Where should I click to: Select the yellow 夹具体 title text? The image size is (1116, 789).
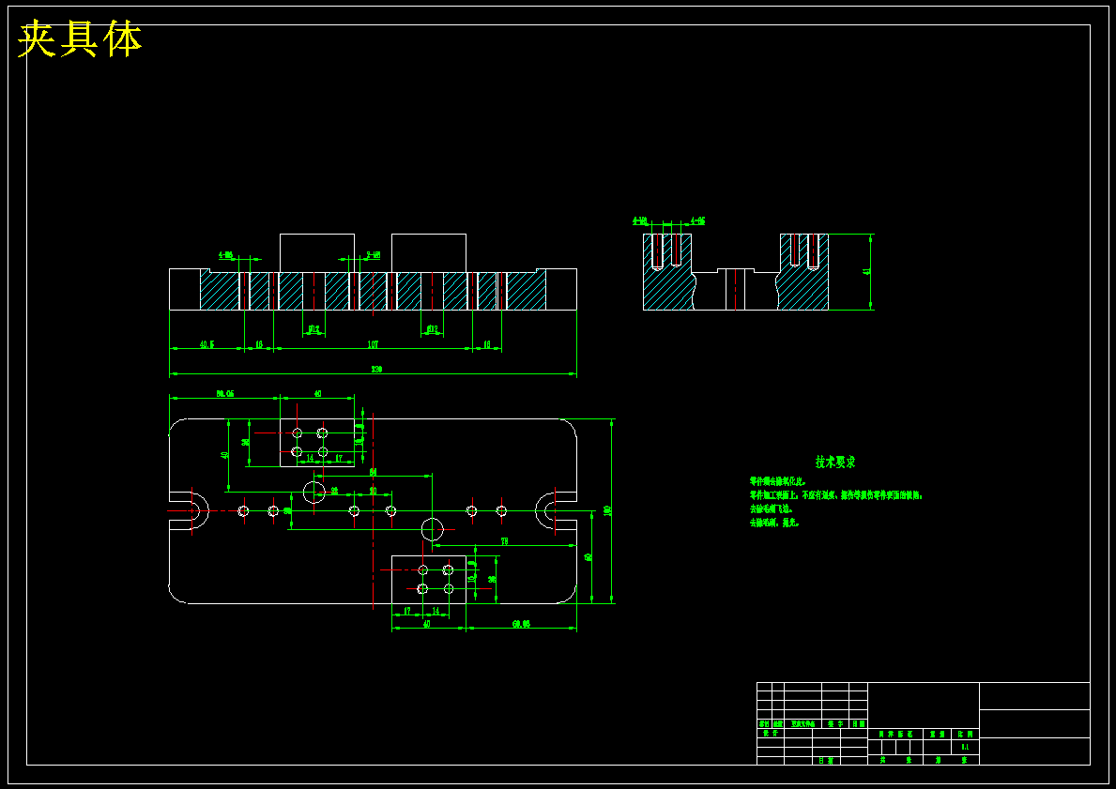pyautogui.click(x=80, y=39)
